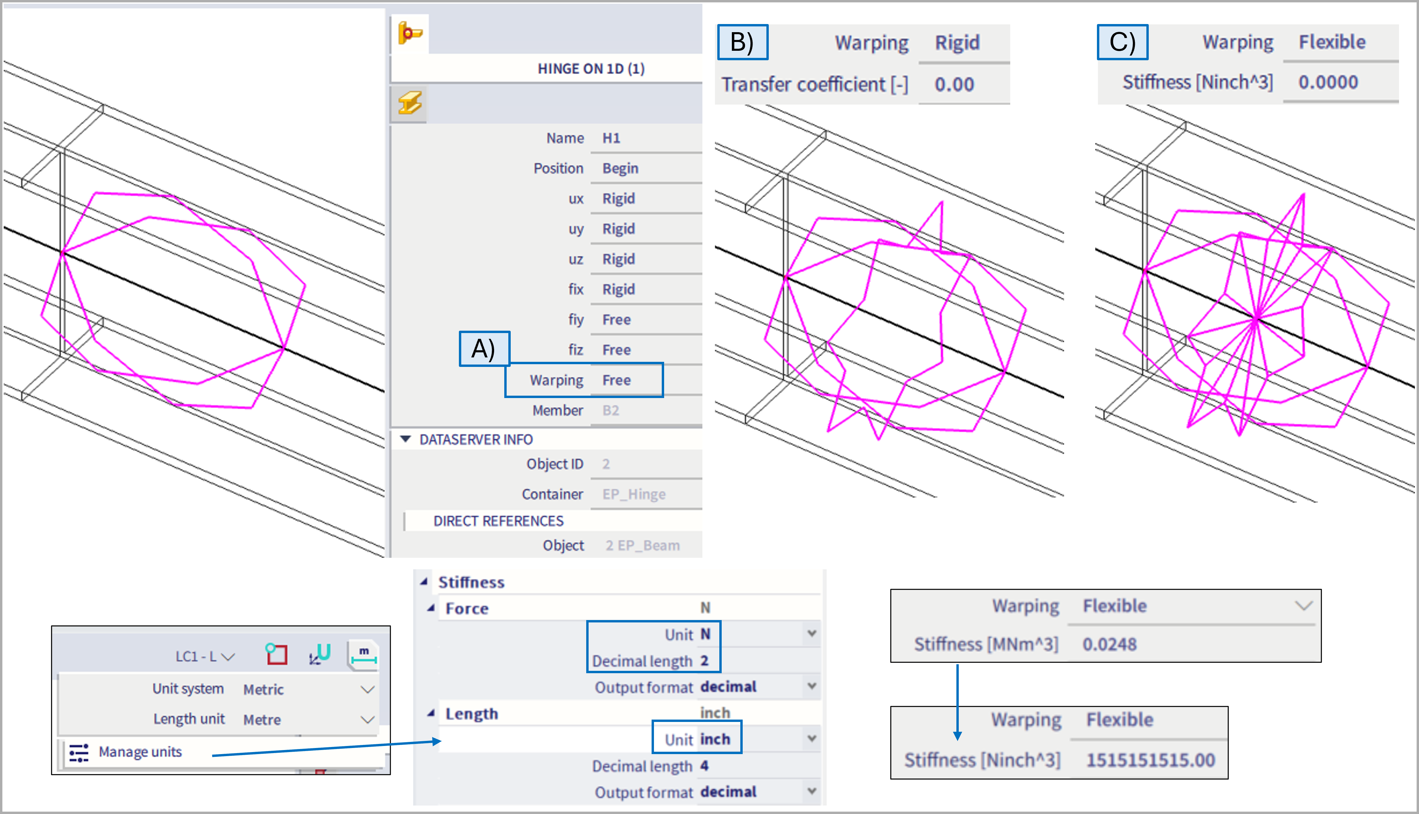This screenshot has height=814, width=1419.
Task: Open the Length Unit inch dropdown
Action: 811,739
